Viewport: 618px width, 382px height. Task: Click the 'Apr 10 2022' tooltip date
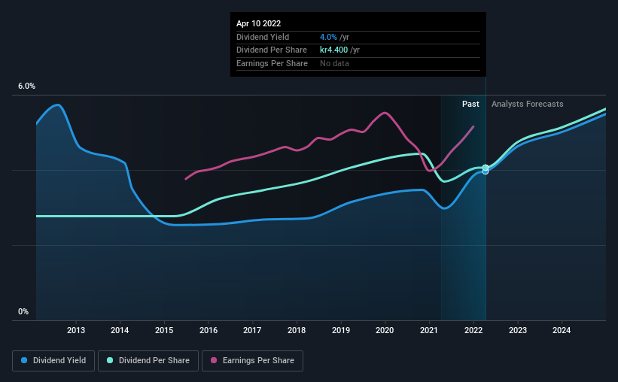tap(258, 23)
